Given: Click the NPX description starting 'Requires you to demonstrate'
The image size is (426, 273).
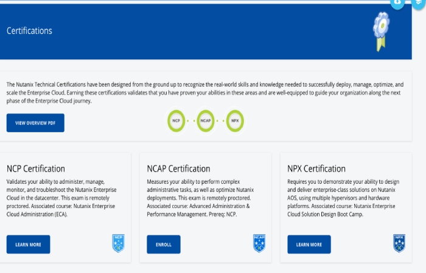Looking at the screenshot, I should (x=343, y=198).
